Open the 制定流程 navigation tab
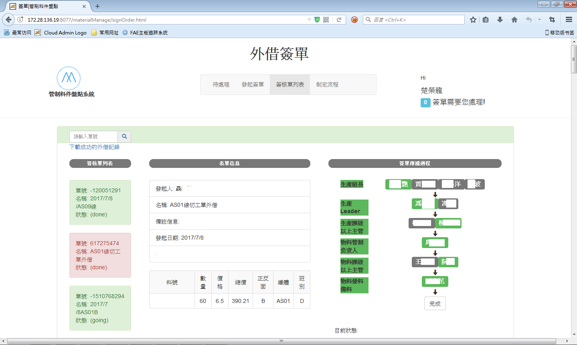577x345 pixels. point(327,85)
